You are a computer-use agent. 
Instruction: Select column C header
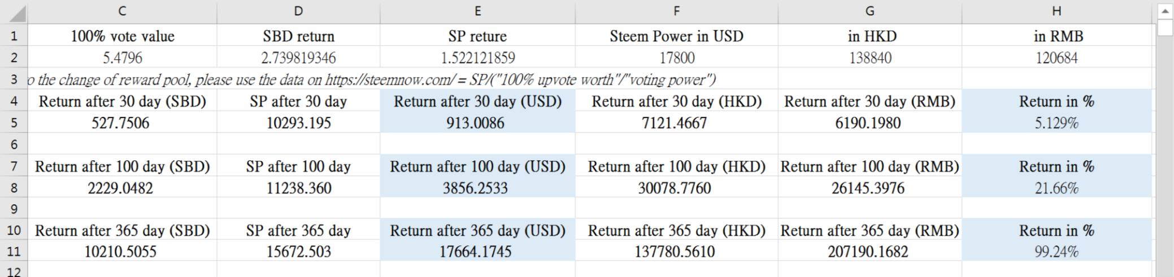coord(122,11)
